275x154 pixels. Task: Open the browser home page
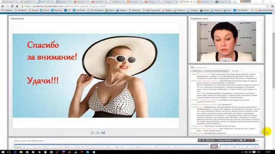click(17, 6)
